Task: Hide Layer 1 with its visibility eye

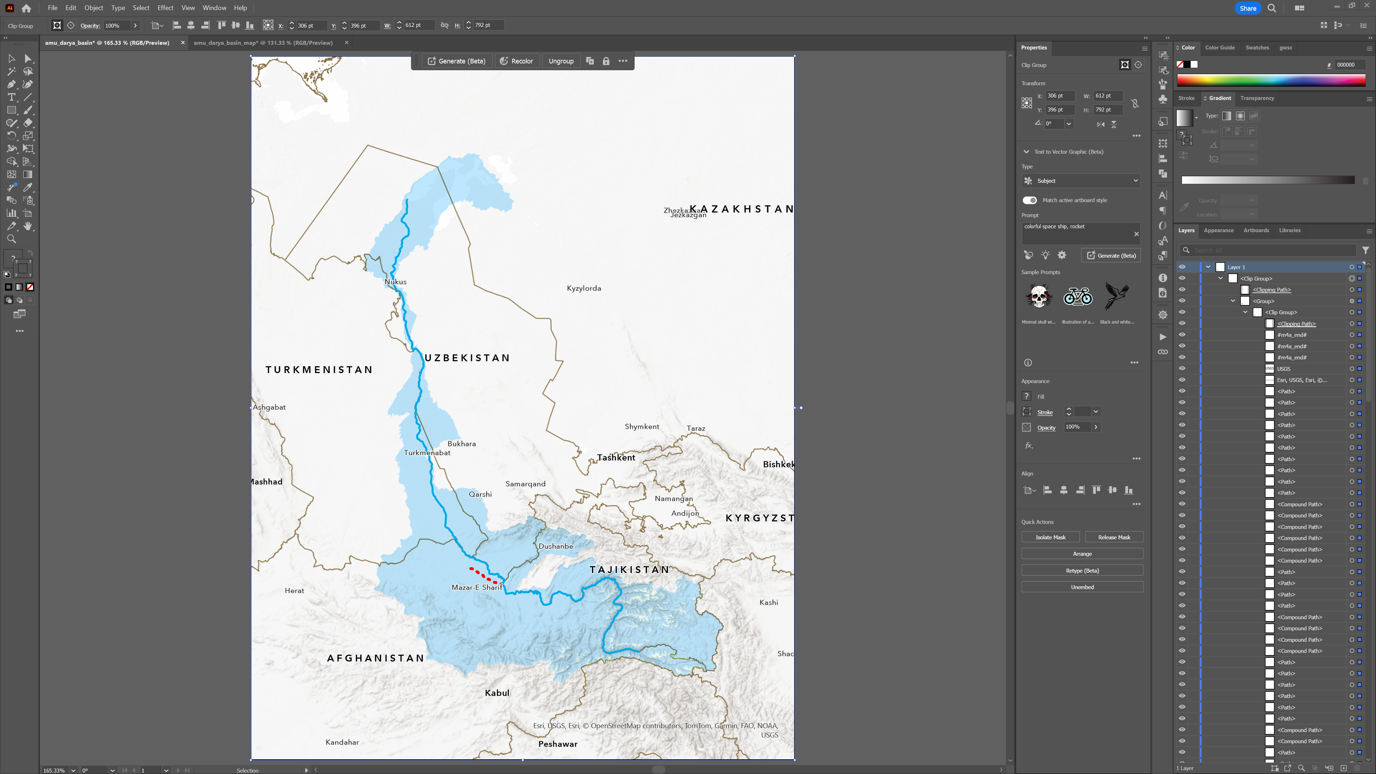Action: [1182, 267]
